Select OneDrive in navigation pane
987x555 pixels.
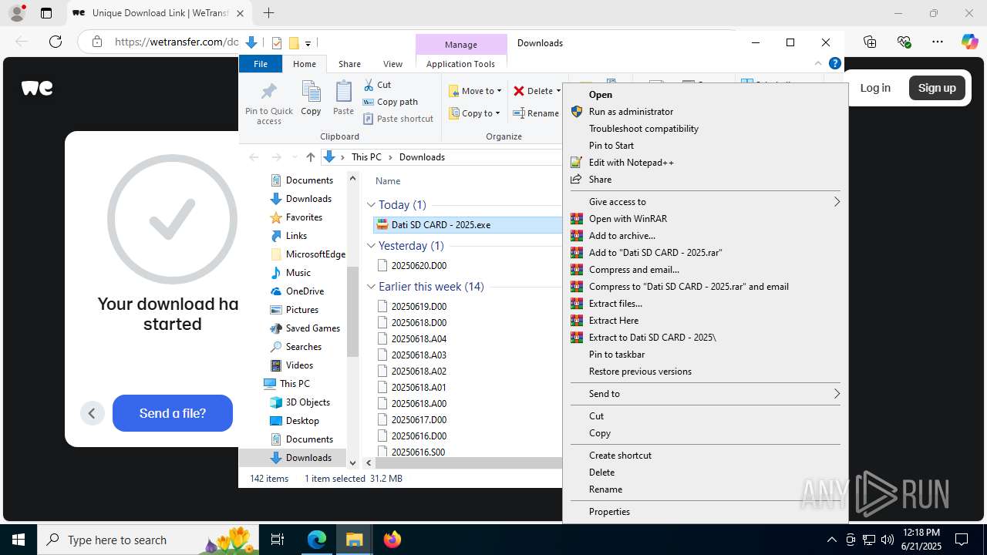pos(305,291)
